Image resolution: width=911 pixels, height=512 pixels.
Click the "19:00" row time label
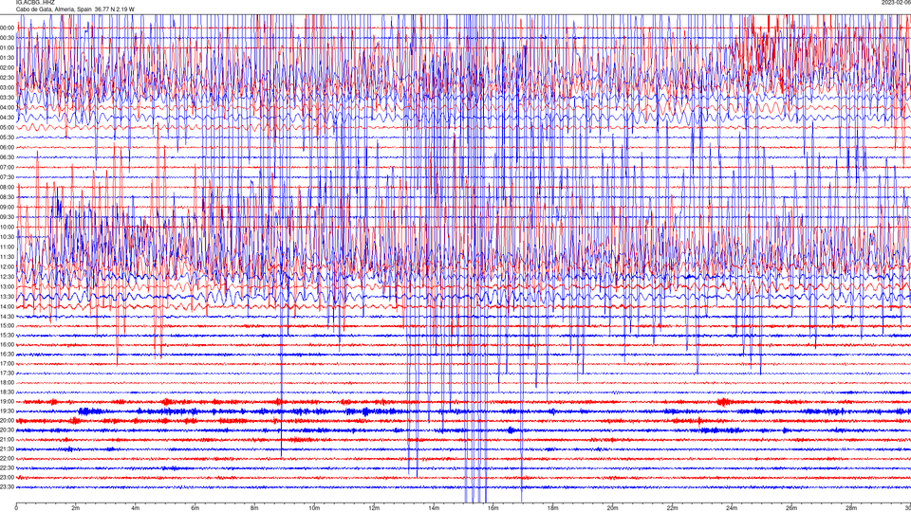7,402
